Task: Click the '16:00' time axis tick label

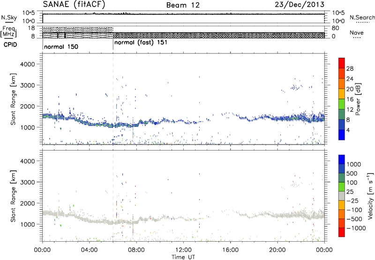Action: coord(230,250)
